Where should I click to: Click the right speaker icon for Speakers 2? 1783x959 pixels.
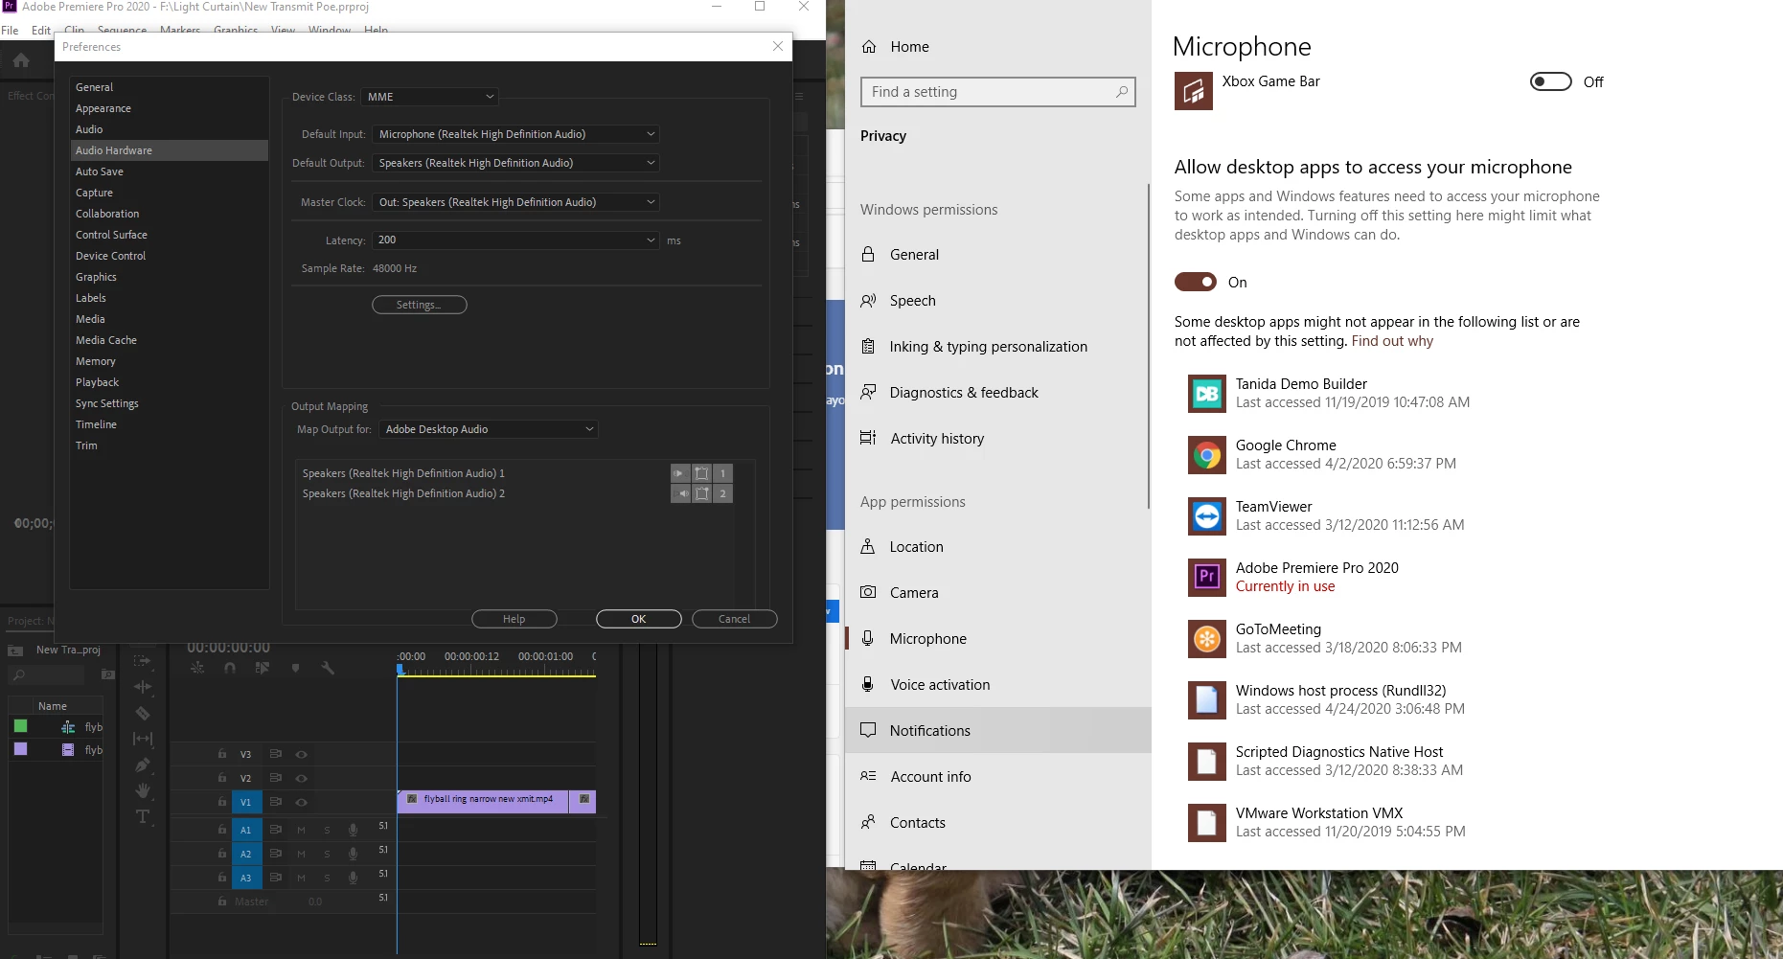680,493
